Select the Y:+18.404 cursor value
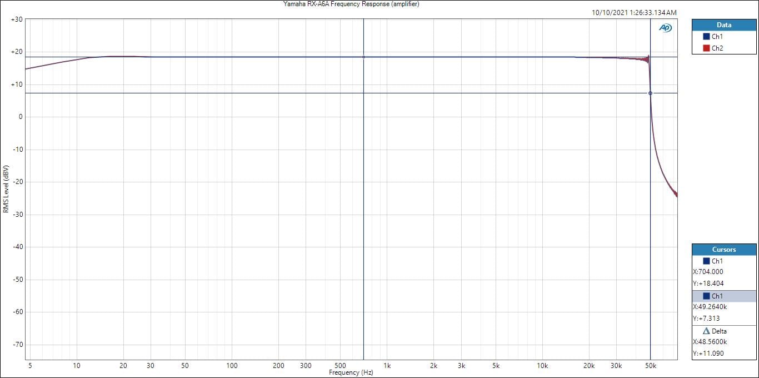The height and width of the screenshot is (378, 759). point(708,283)
